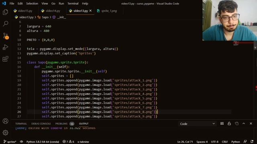Image resolution: width=257 pixels, height=144 pixels.
Task: Change encoding via UTF-8 indicator
Action: tap(215, 142)
